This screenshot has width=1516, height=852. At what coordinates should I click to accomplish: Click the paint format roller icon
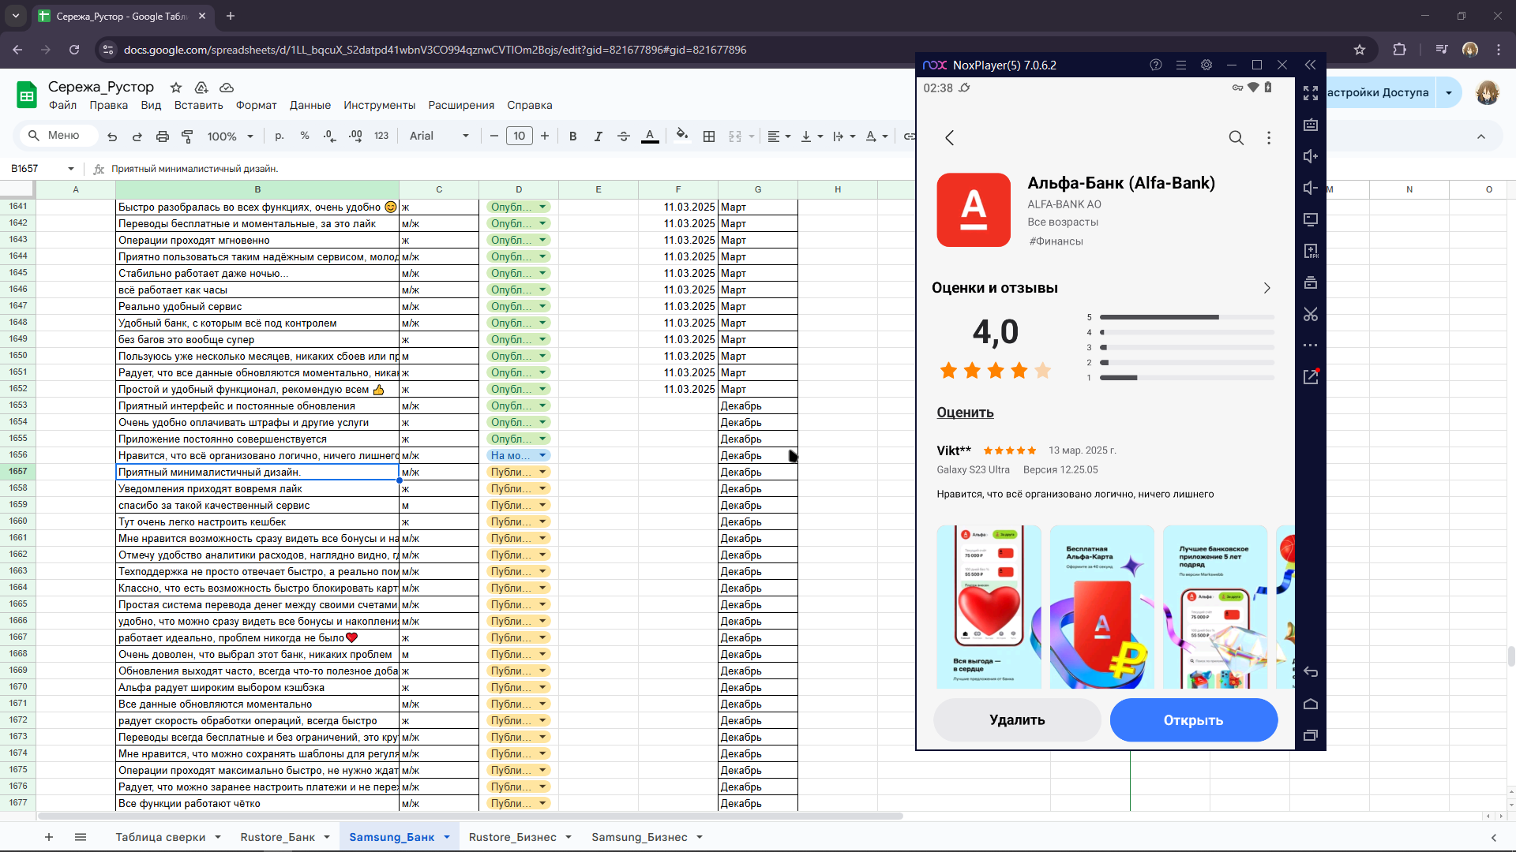(187, 136)
